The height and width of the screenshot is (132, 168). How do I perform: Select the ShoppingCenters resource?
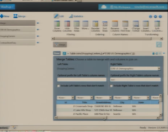pyautogui.click(x=18, y=36)
